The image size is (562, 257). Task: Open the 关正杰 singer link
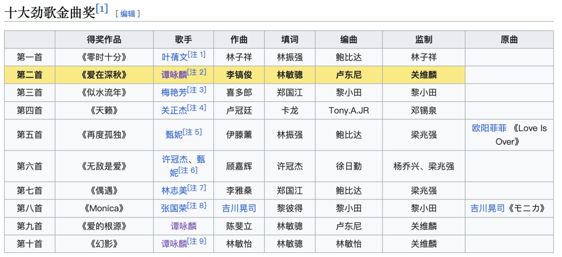[174, 111]
